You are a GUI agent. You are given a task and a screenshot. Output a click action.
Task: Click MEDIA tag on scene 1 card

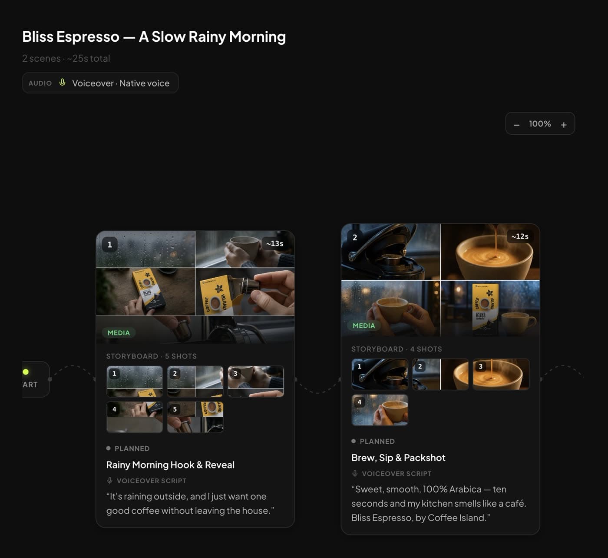tap(119, 332)
